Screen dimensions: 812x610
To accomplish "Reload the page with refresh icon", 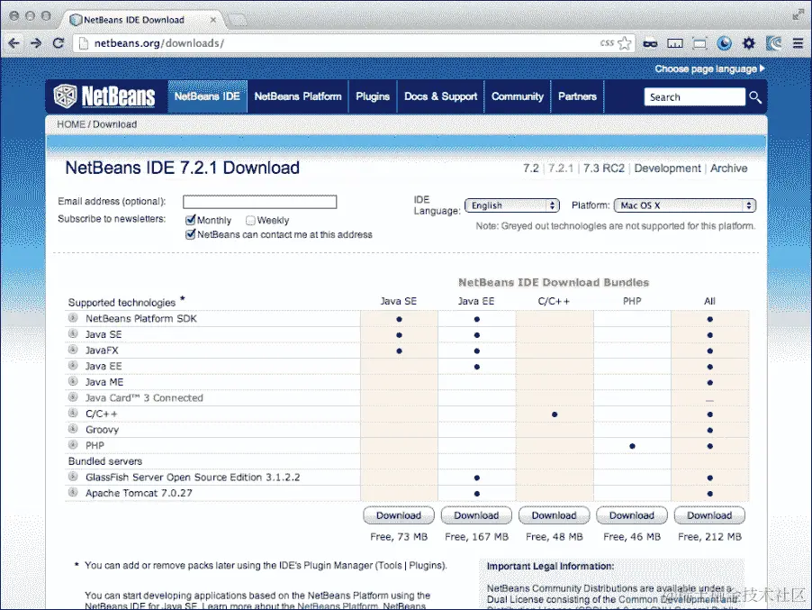I will pyautogui.click(x=58, y=43).
